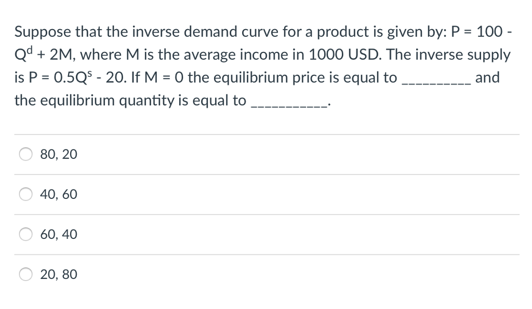532x309 pixels.
Task: Click the answer label 80, 20
Action: pyautogui.click(x=58, y=154)
